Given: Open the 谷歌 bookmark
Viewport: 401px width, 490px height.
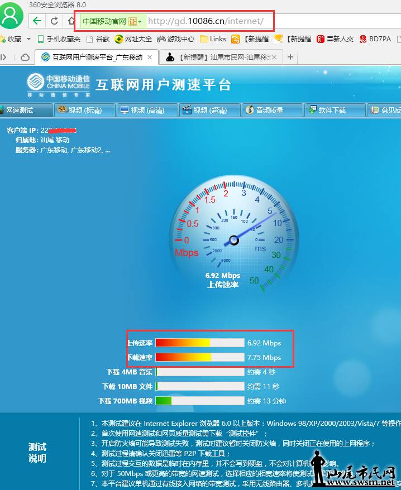Looking at the screenshot, I should 98,39.
